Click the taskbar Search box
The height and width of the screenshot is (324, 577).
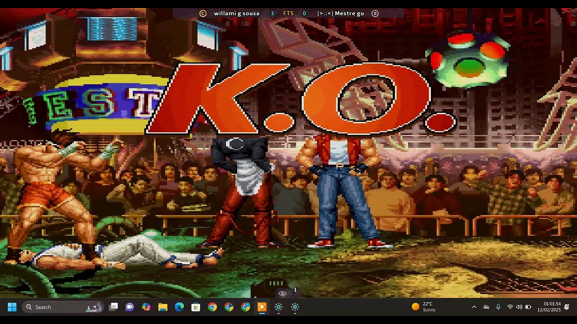(x=62, y=307)
